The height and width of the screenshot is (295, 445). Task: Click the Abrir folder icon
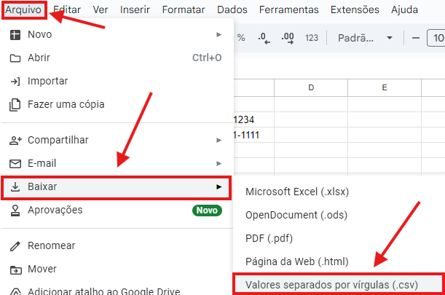tap(15, 58)
